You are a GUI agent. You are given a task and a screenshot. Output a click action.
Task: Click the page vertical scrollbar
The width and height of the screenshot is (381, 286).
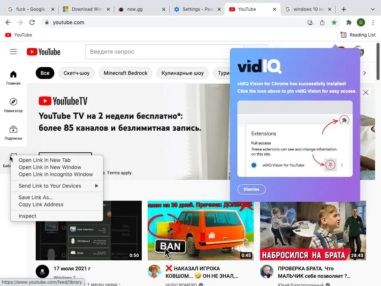coord(378,61)
